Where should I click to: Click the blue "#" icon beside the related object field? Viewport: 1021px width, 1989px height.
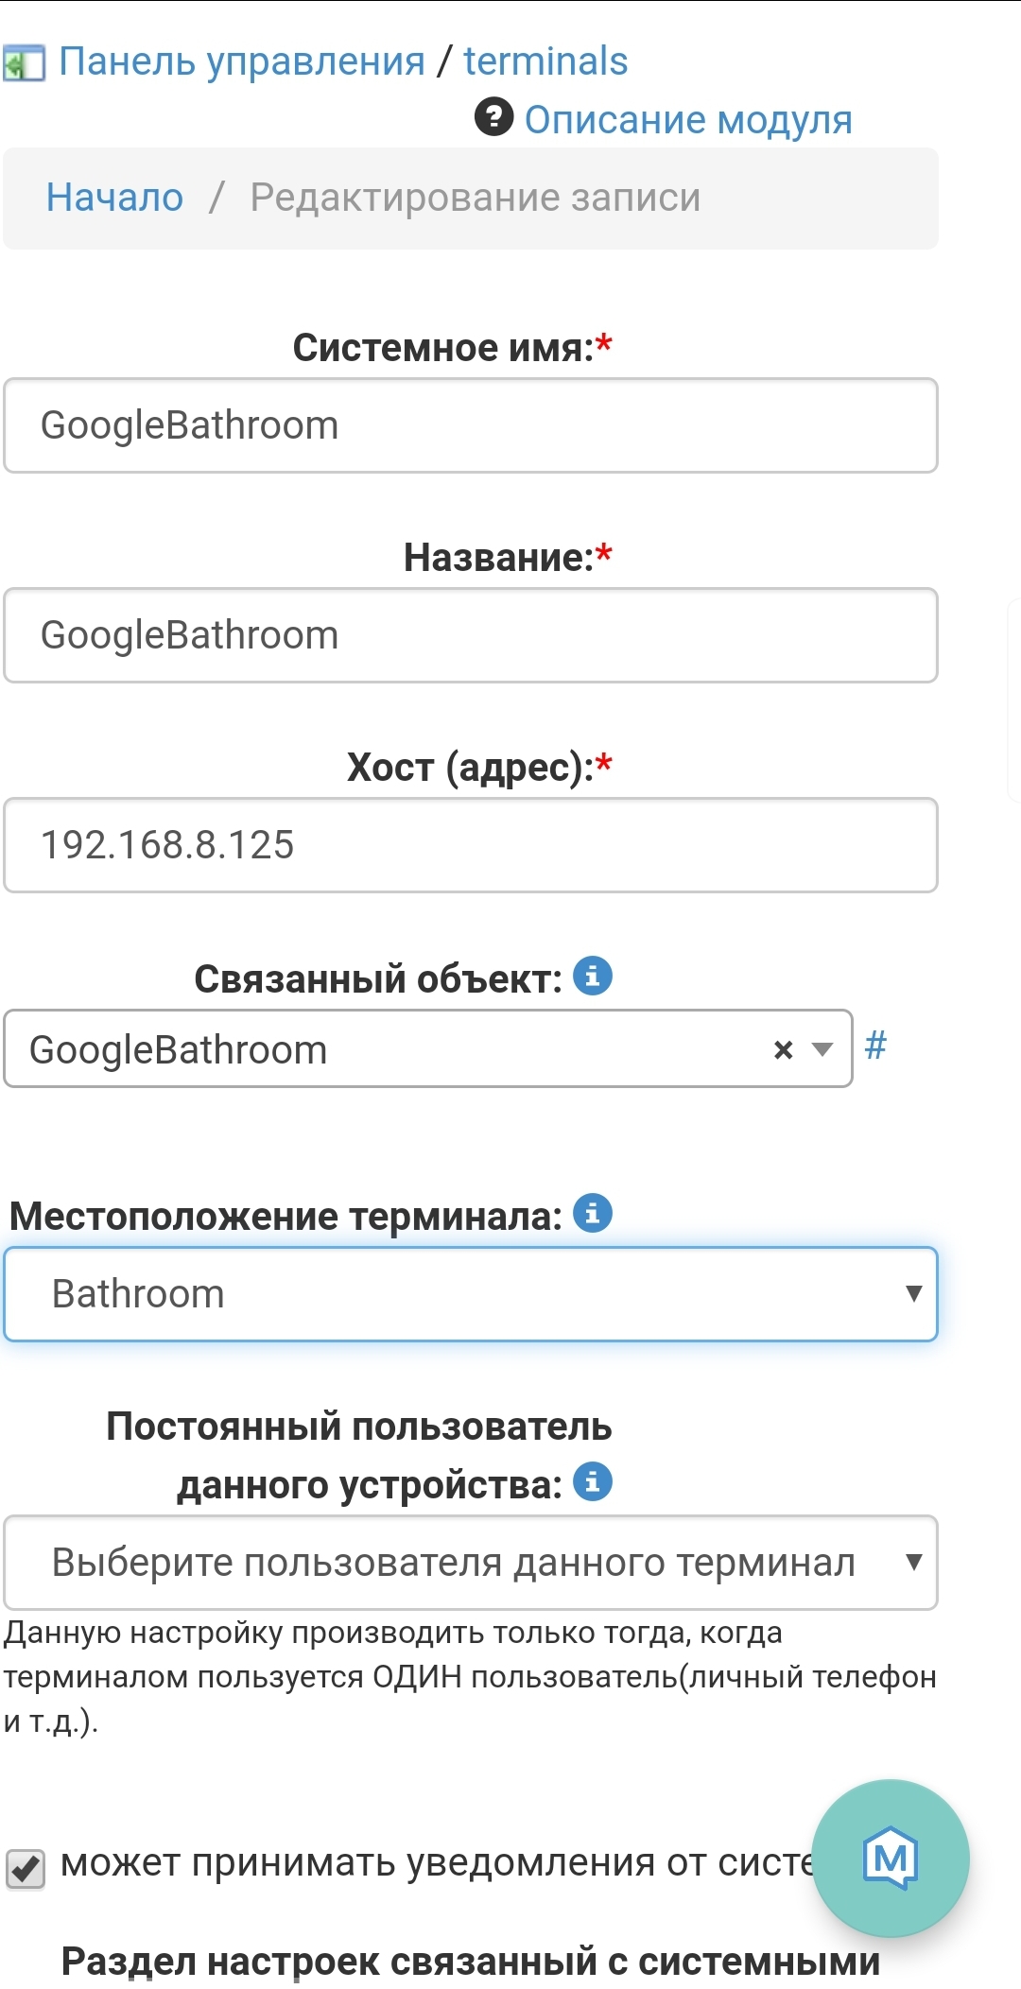(875, 1046)
